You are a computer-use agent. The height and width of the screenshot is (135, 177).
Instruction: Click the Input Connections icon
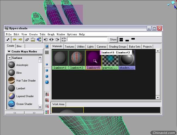(x=45, y=40)
